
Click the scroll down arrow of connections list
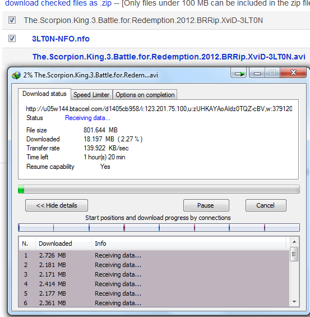294,302
